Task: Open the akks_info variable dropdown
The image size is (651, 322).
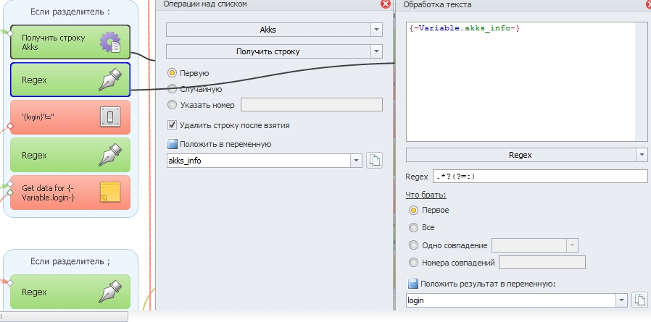Action: pyautogui.click(x=355, y=161)
